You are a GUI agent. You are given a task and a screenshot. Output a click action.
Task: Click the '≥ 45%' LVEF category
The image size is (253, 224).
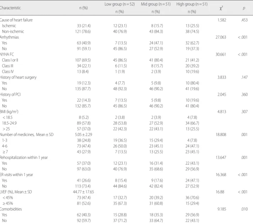coord(7,203)
